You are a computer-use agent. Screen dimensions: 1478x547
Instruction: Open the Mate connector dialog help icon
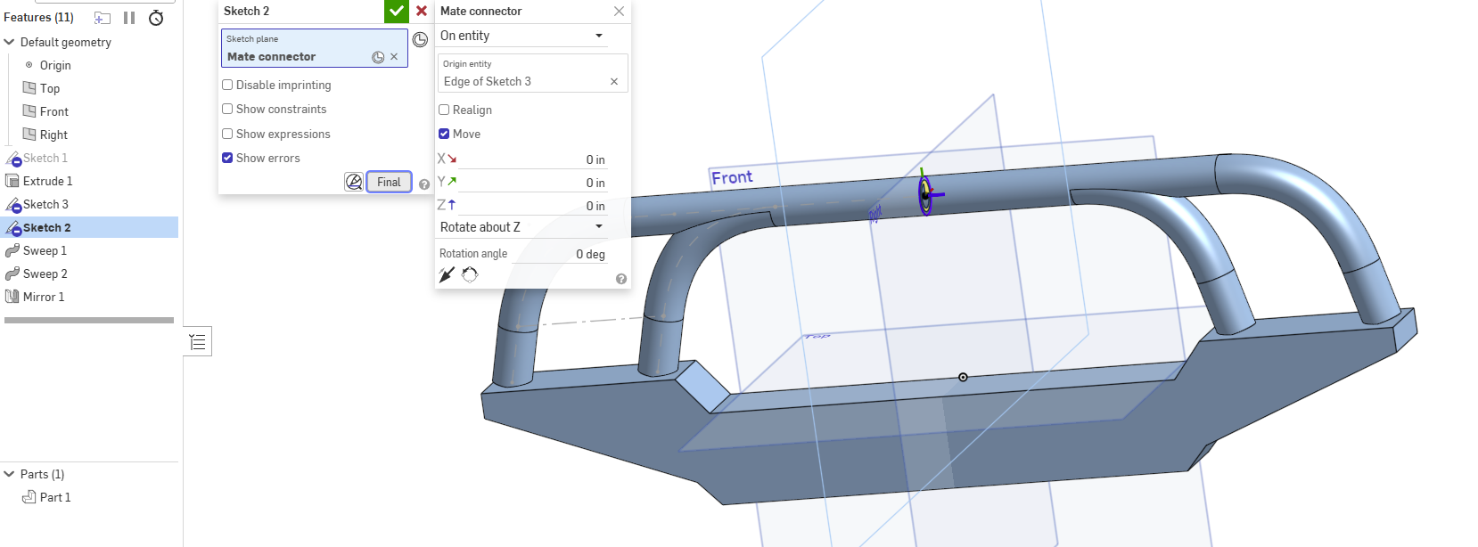(x=621, y=279)
